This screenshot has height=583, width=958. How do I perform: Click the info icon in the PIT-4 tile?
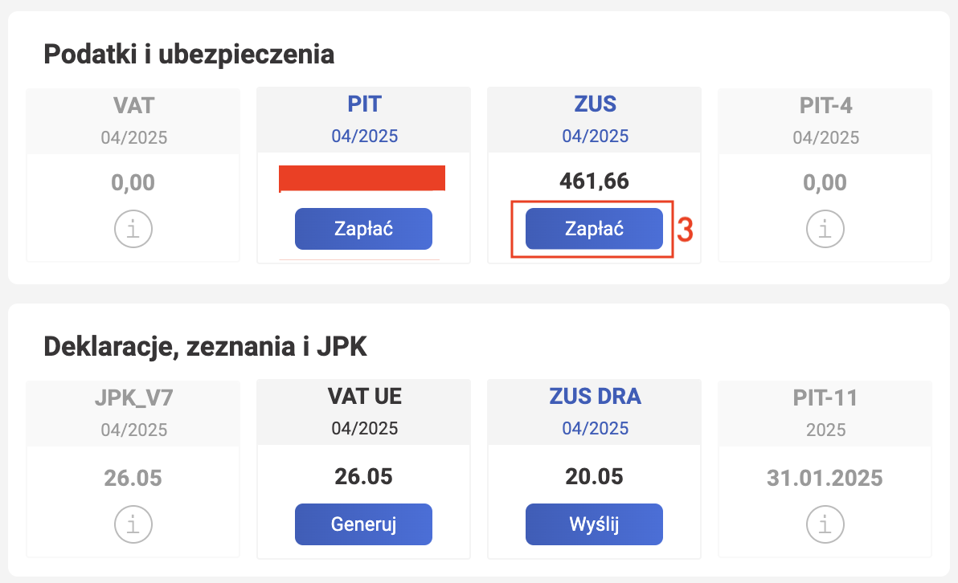pos(825,229)
